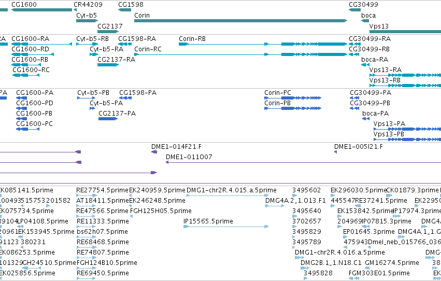Select the Corin gene label
This screenshot has width=441, height=281.
142,15
